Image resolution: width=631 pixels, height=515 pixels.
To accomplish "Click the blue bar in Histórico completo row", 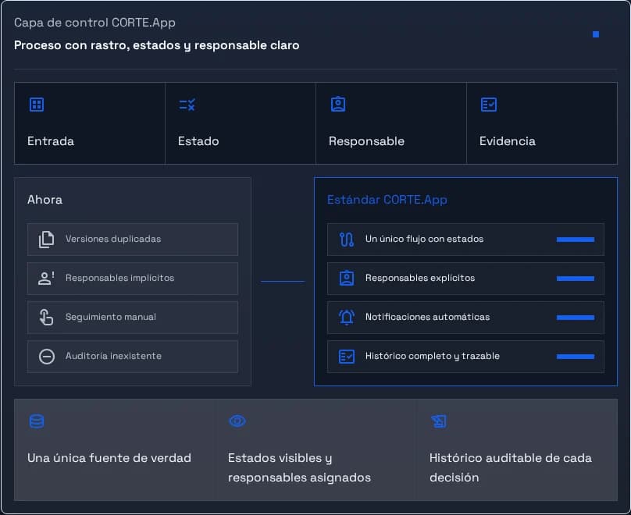I will coord(576,356).
